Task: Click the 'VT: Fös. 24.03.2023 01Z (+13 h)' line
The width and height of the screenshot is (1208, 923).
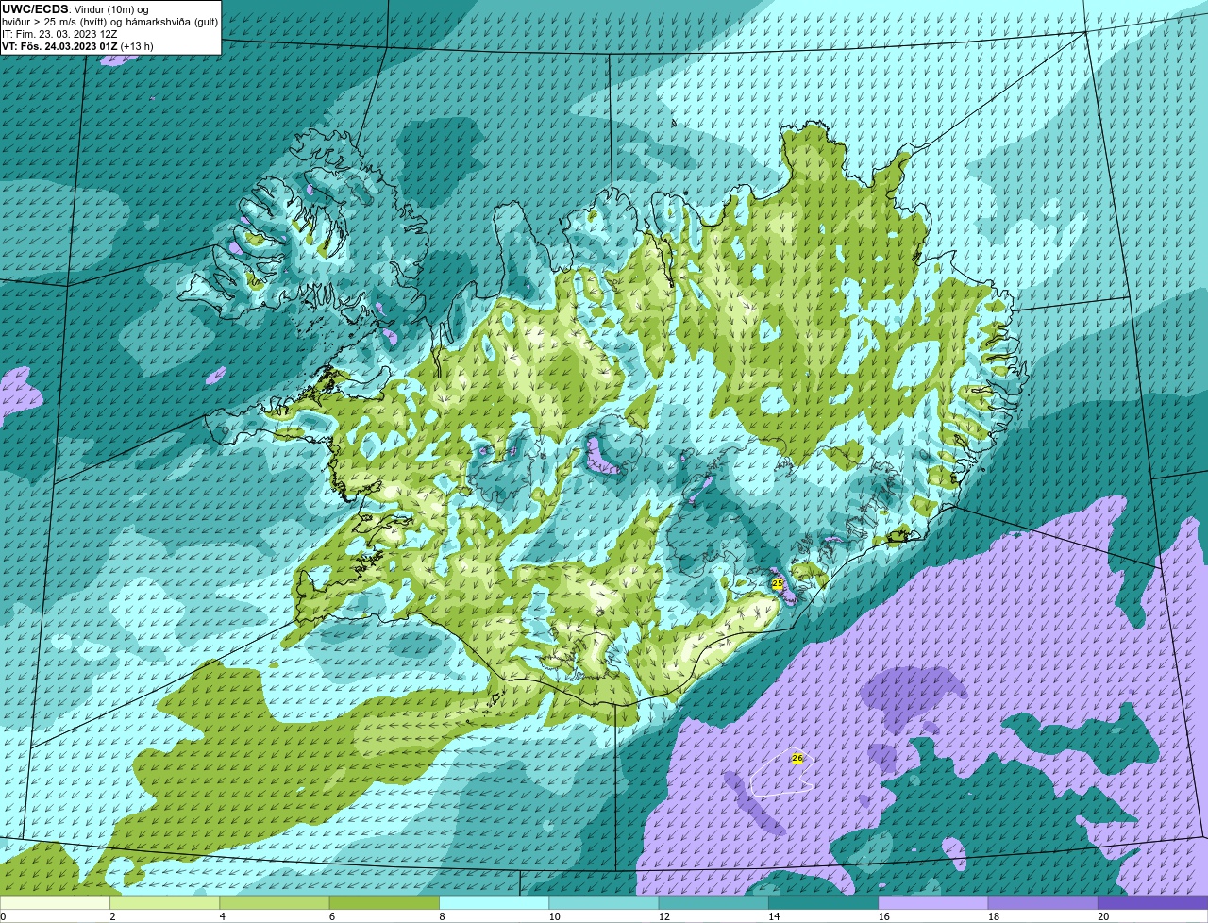Action: 78,45
